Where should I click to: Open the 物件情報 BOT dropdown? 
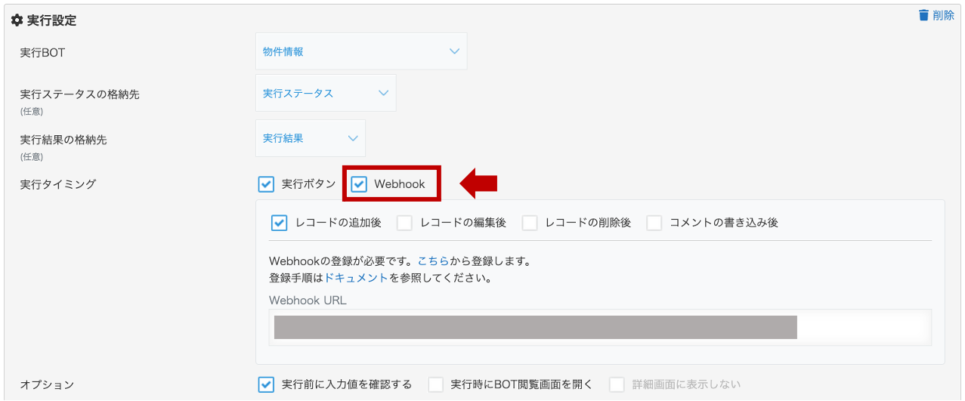(361, 51)
